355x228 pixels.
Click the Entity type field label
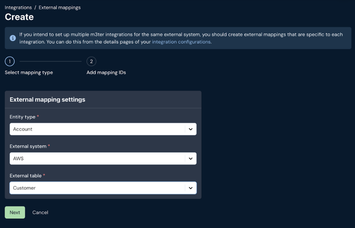[x=22, y=117]
